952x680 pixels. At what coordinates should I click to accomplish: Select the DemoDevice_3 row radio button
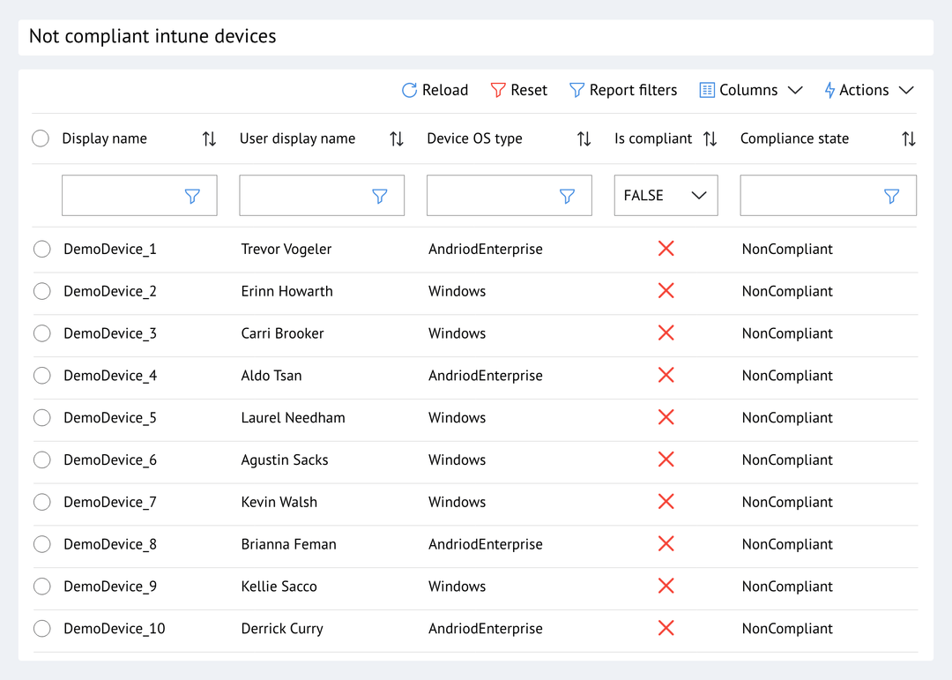[x=41, y=333]
